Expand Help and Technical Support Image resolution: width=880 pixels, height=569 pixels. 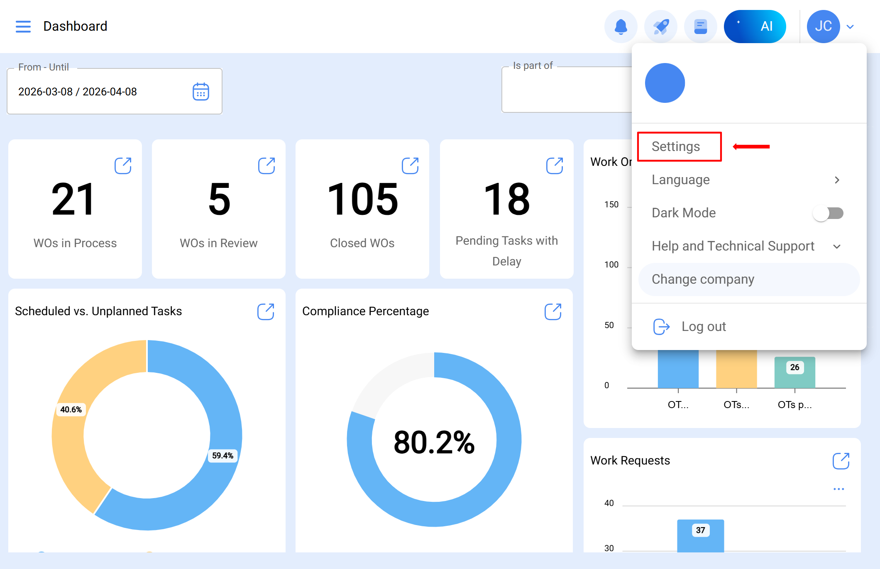click(x=837, y=246)
